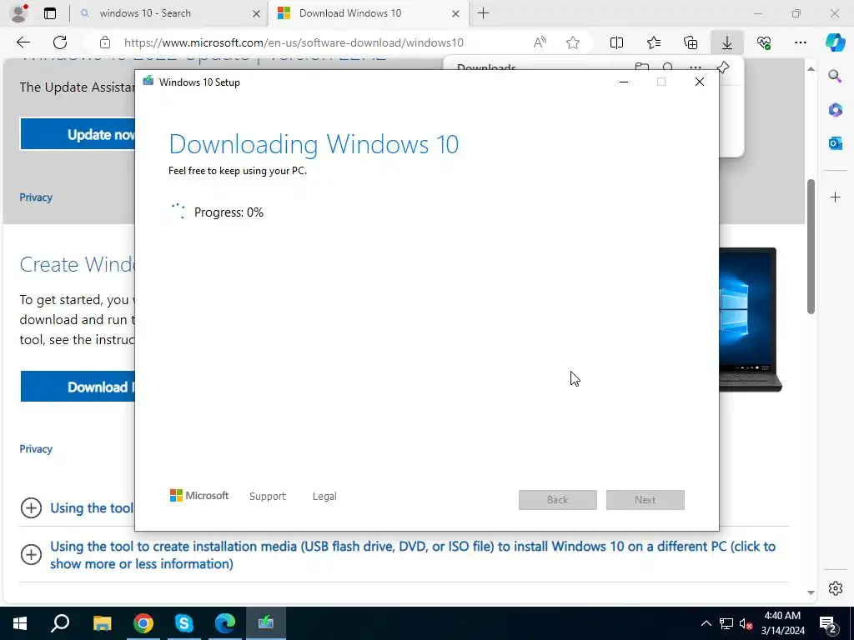Click the blue Download button on page
The height and width of the screenshot is (640, 854).
78,387
